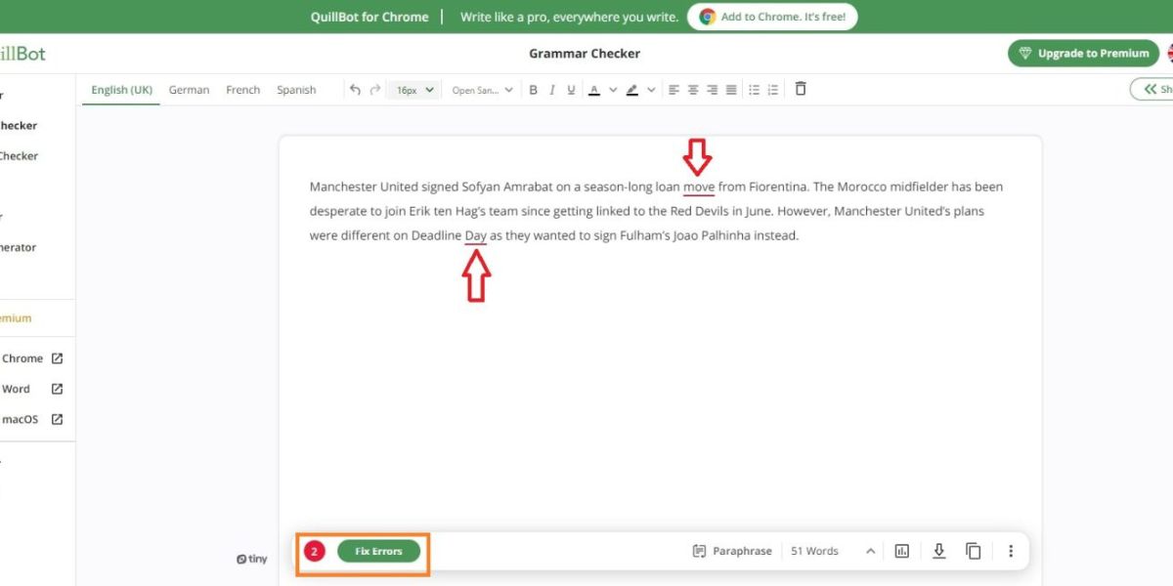Viewport: 1173px width, 586px height.
Task: Undo the last edit
Action: 355,90
